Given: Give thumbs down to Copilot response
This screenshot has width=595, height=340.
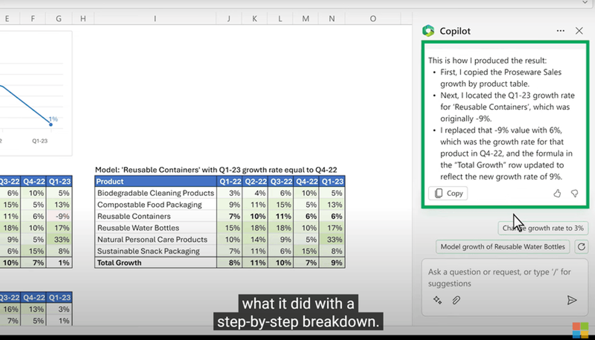Looking at the screenshot, I should 574,193.
